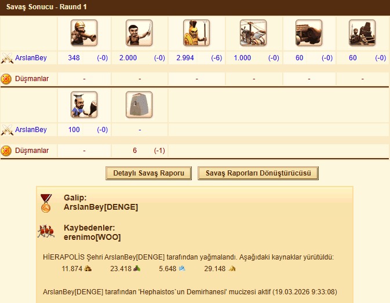Viewport: 390px width, 303px height.
Task: Click looted wood amount 11.874
Action: 72,269
